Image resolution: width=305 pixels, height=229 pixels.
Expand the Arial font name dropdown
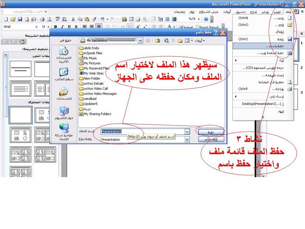click(x=36, y=27)
